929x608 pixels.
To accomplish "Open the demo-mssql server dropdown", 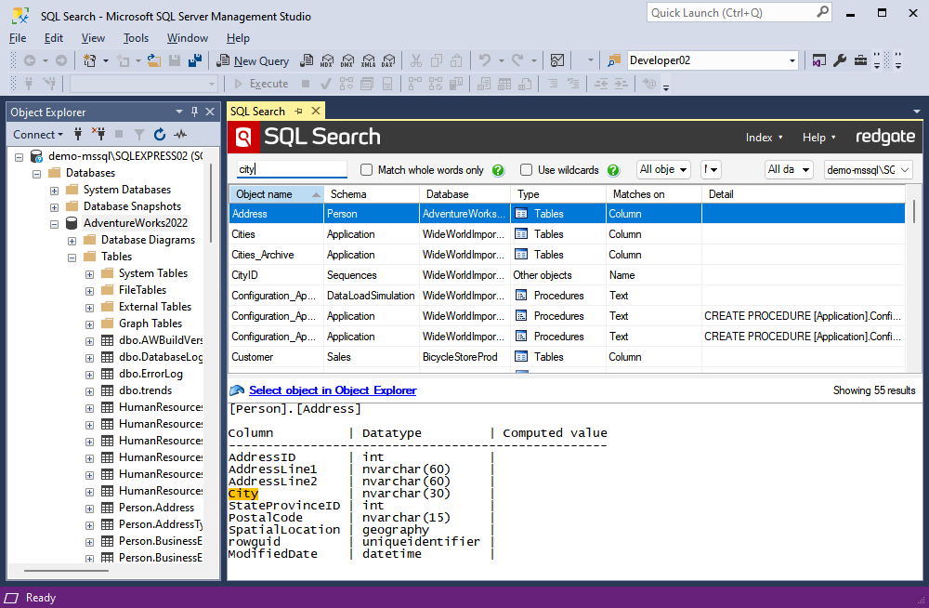I will (x=868, y=169).
